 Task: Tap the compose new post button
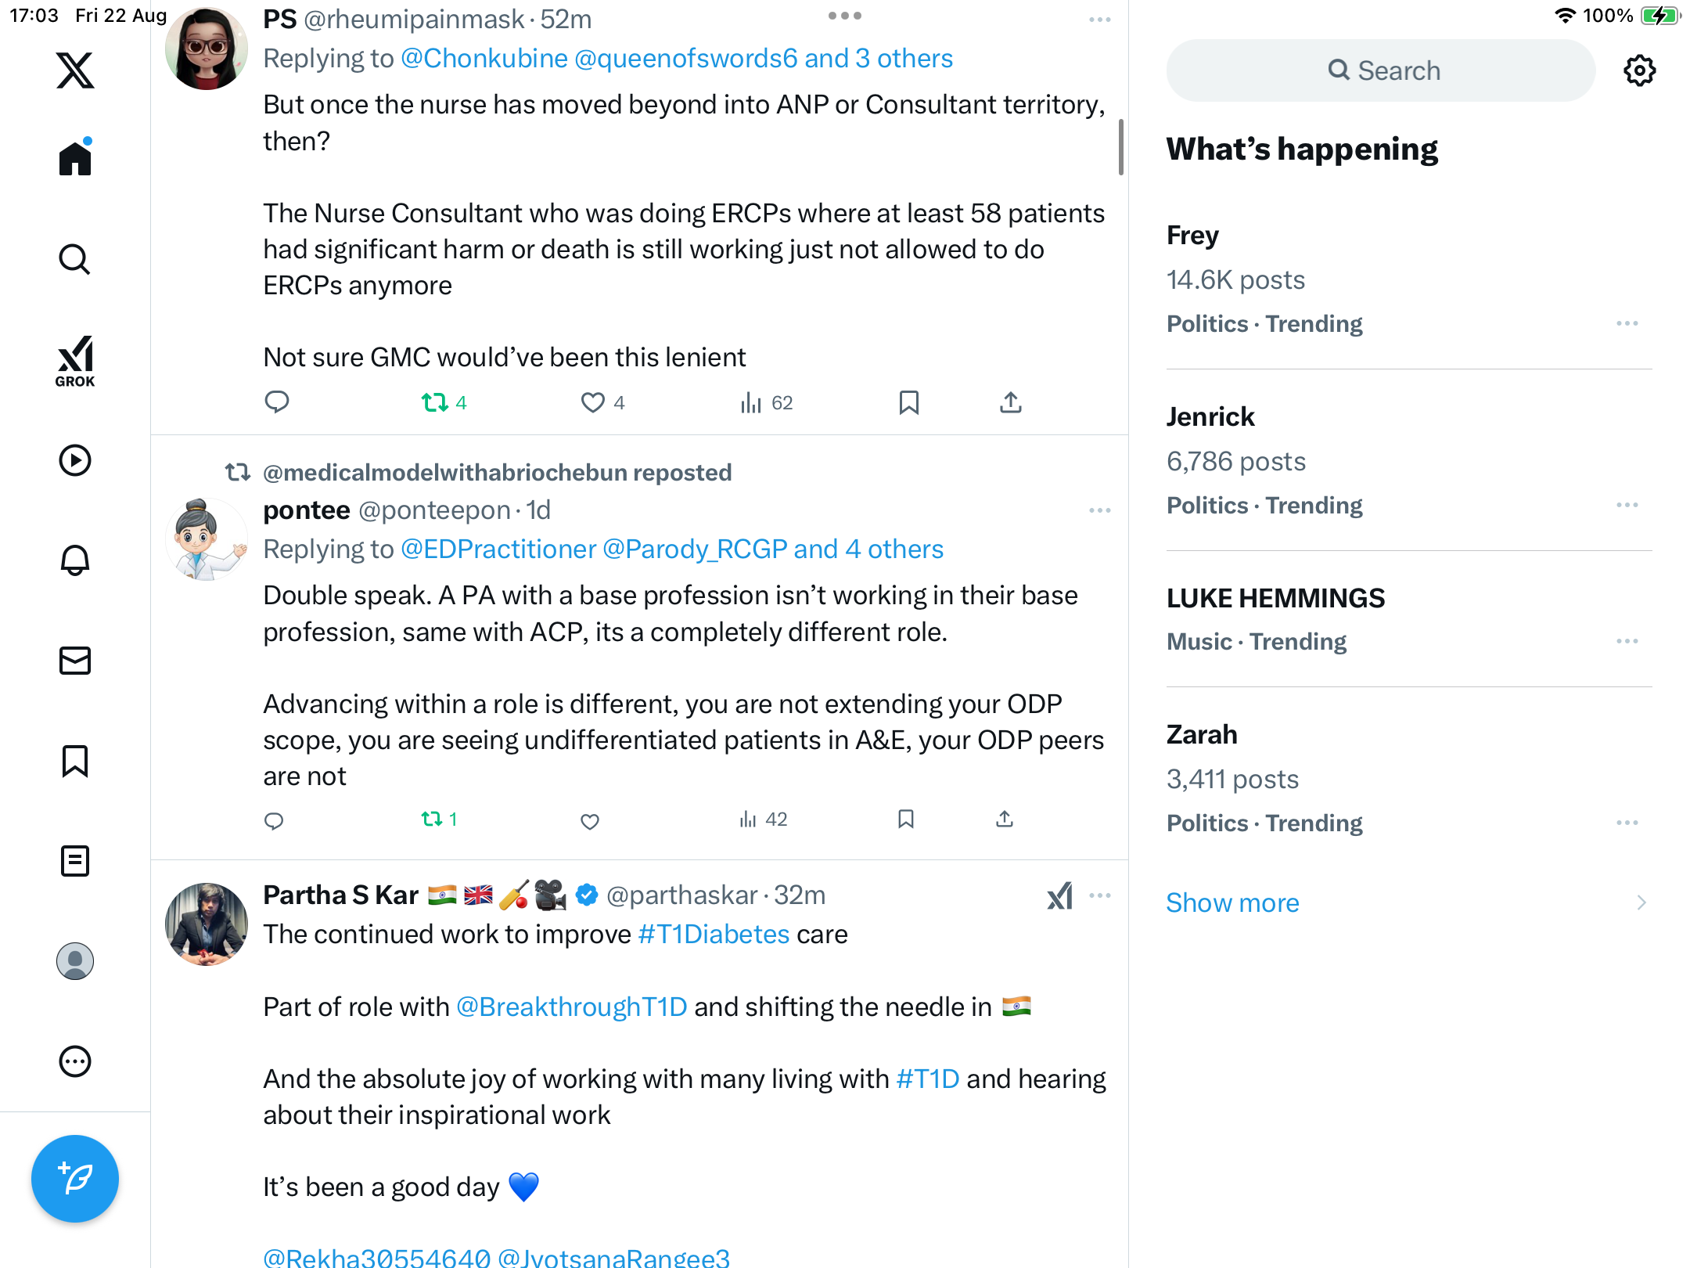point(75,1179)
